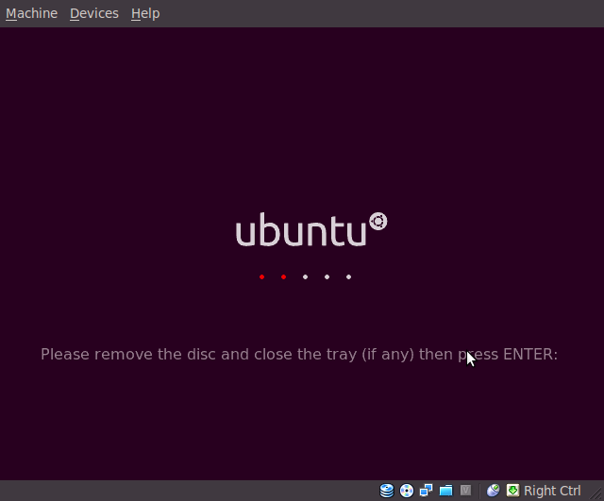604x501 pixels.
Task: Click the 'Please remove the disc' prompt text
Action: tap(299, 354)
